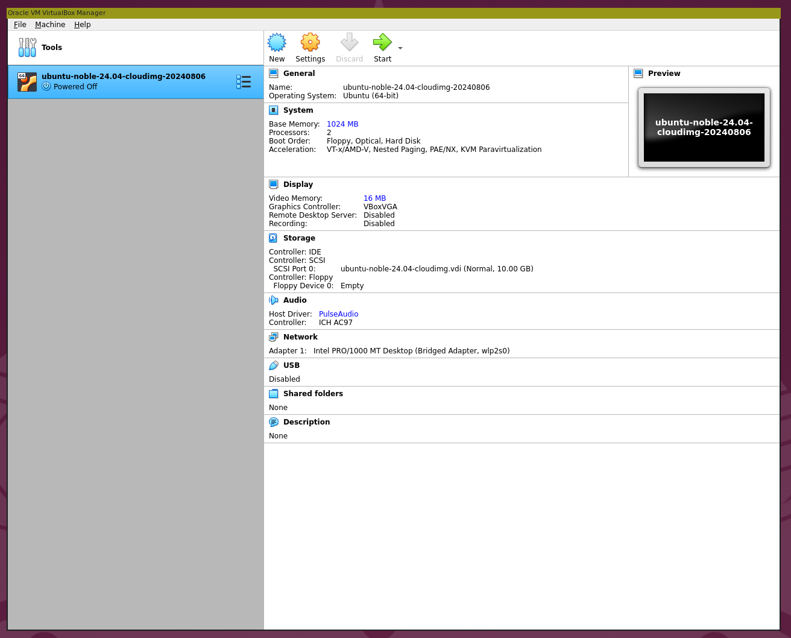Click audio Controller ICH AC97 value
Viewport: 791px width, 638px height.
point(336,323)
